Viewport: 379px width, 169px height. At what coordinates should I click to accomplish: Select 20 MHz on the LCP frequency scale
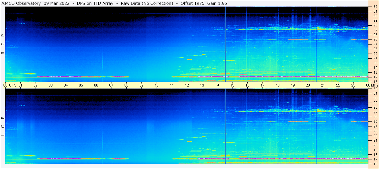375,145
